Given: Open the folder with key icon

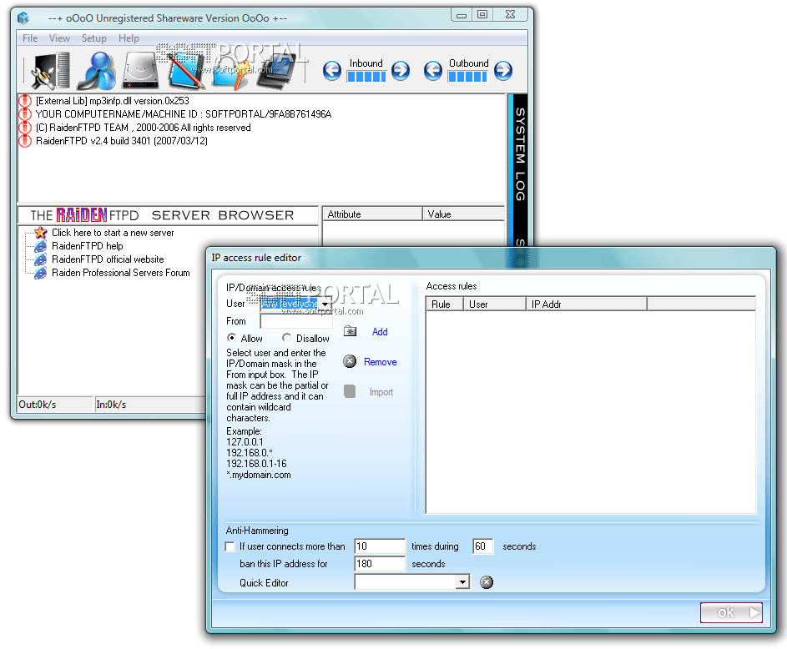Looking at the screenshot, I should [x=232, y=73].
